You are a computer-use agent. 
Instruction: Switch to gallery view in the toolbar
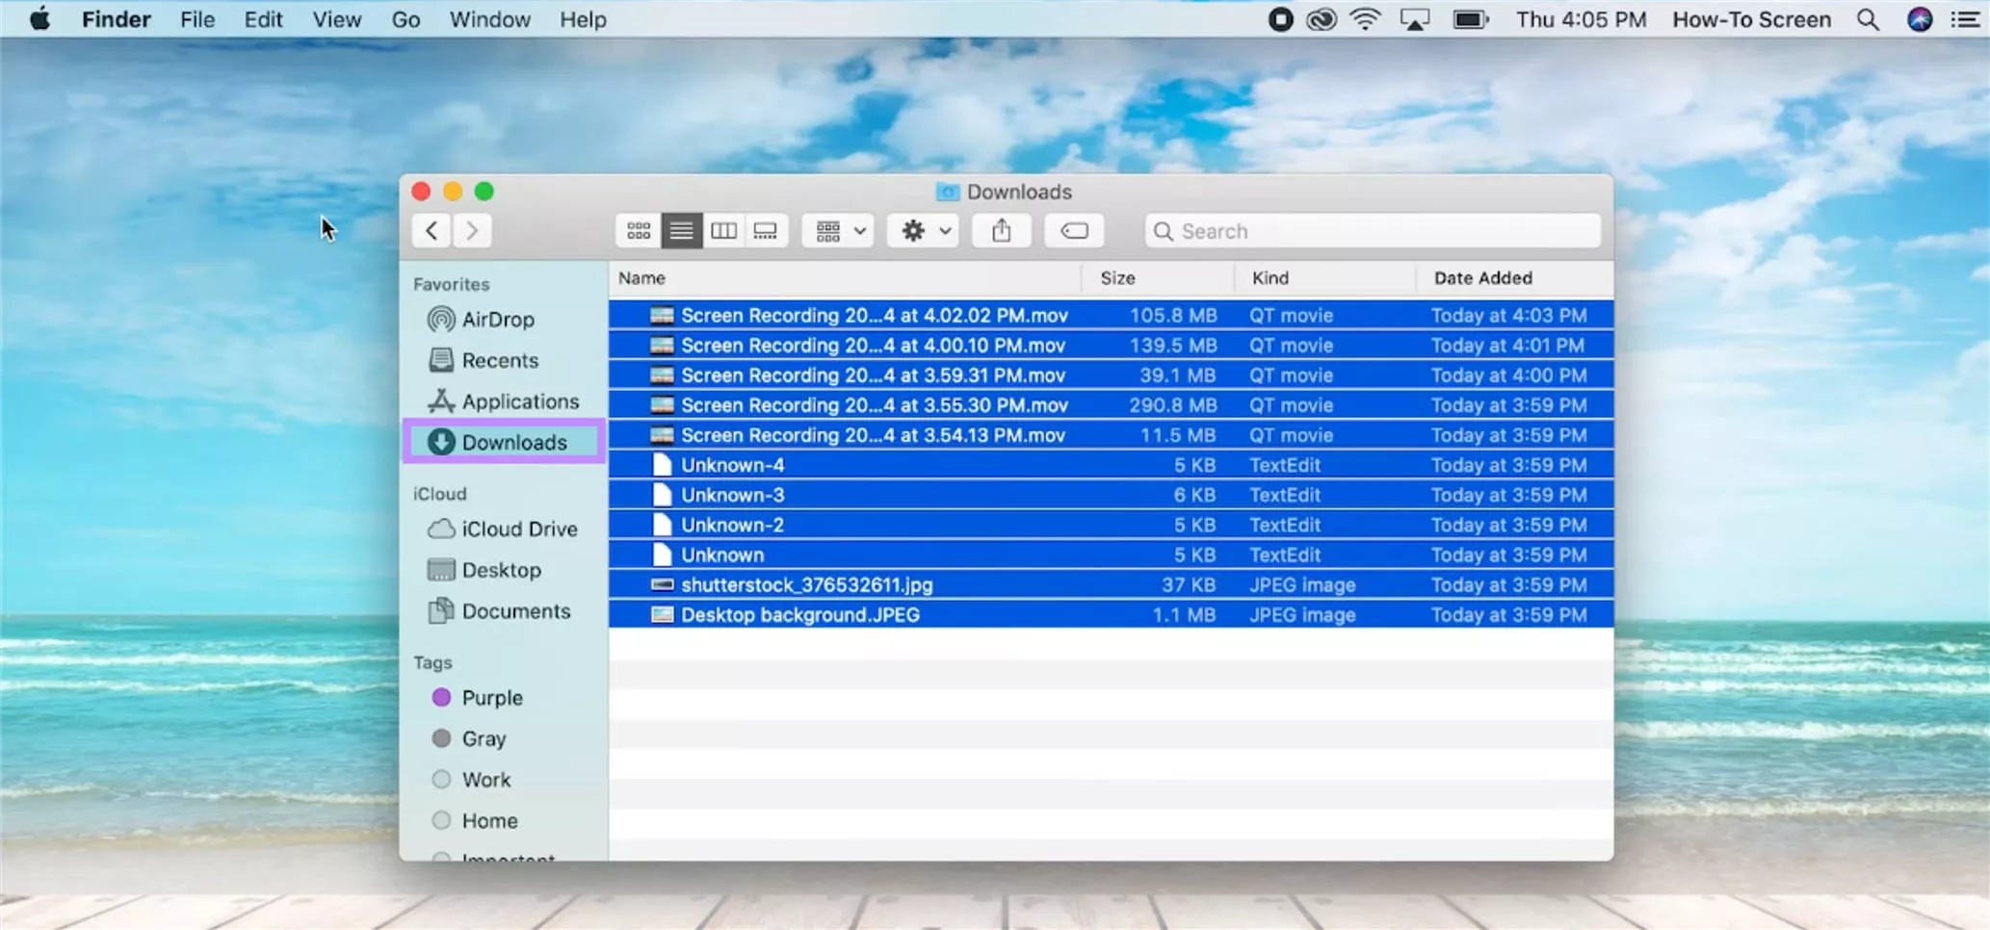tap(766, 230)
